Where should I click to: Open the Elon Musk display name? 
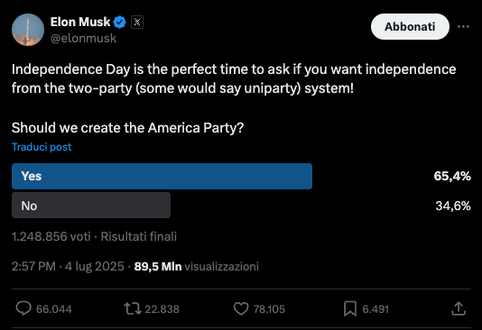(80, 23)
